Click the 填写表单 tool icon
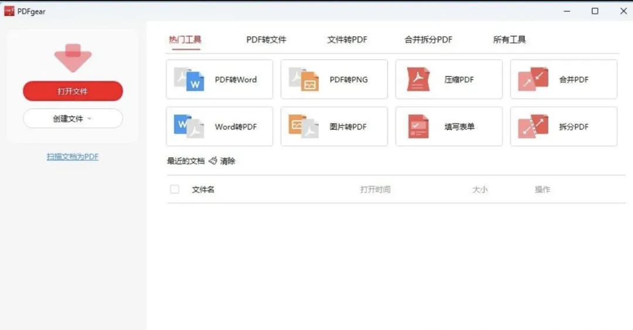 pyautogui.click(x=418, y=127)
